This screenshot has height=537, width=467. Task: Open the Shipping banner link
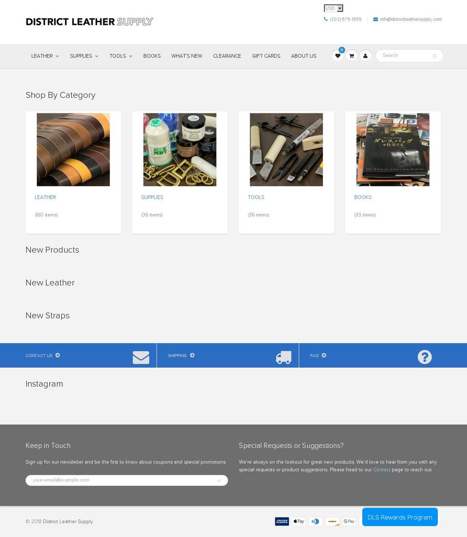point(177,355)
